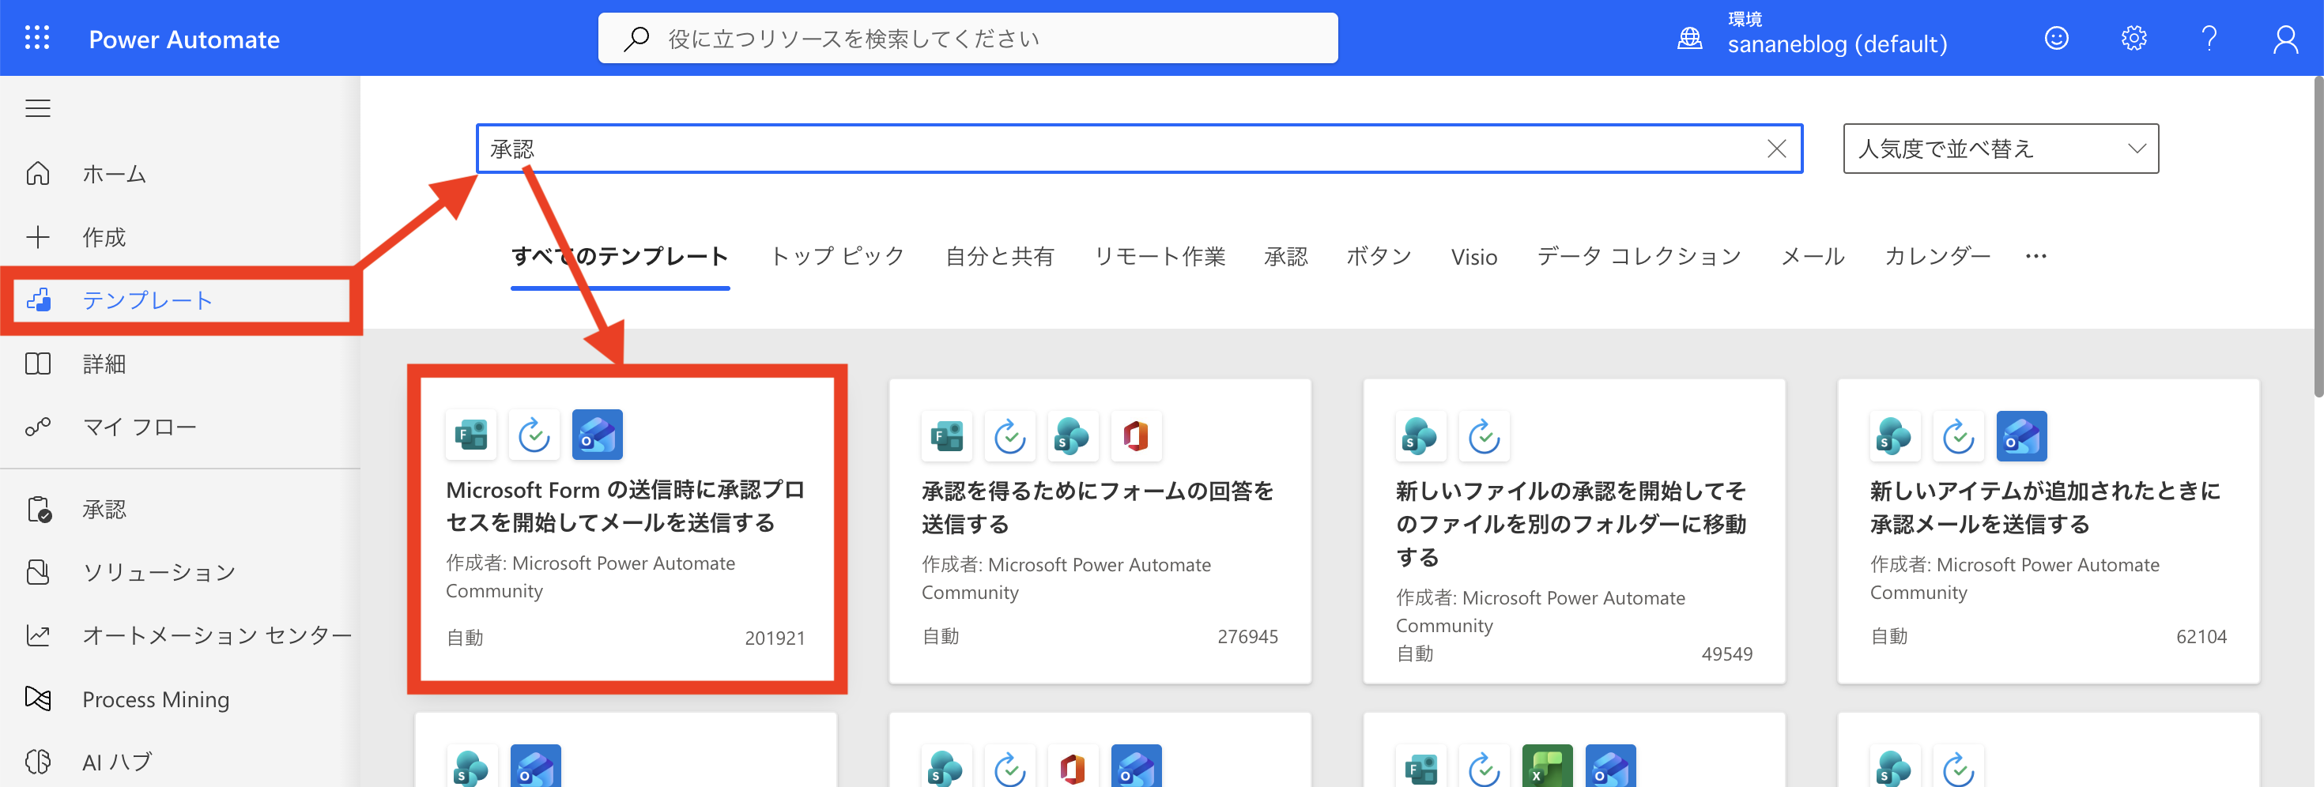Viewport: 2324px width, 787px height.
Task: Open the app launcher waffle icon
Action: [x=37, y=38]
